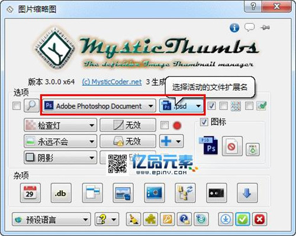
Task: Click the broom cleanup icon
Action: pyautogui.click(x=133, y=219)
